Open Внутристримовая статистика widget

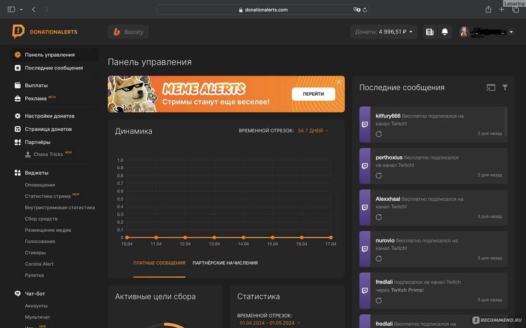point(60,208)
